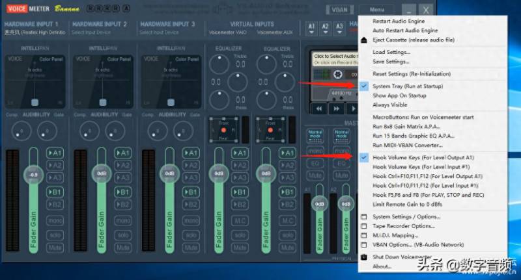Image resolution: width=521 pixels, height=280 pixels.
Task: Toggle A1 bus on Hardware Input 1
Action: point(55,153)
